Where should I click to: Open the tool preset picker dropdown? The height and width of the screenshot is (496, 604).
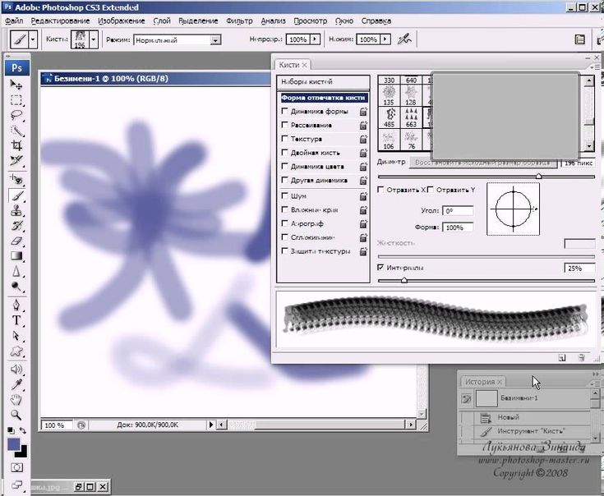click(33, 39)
